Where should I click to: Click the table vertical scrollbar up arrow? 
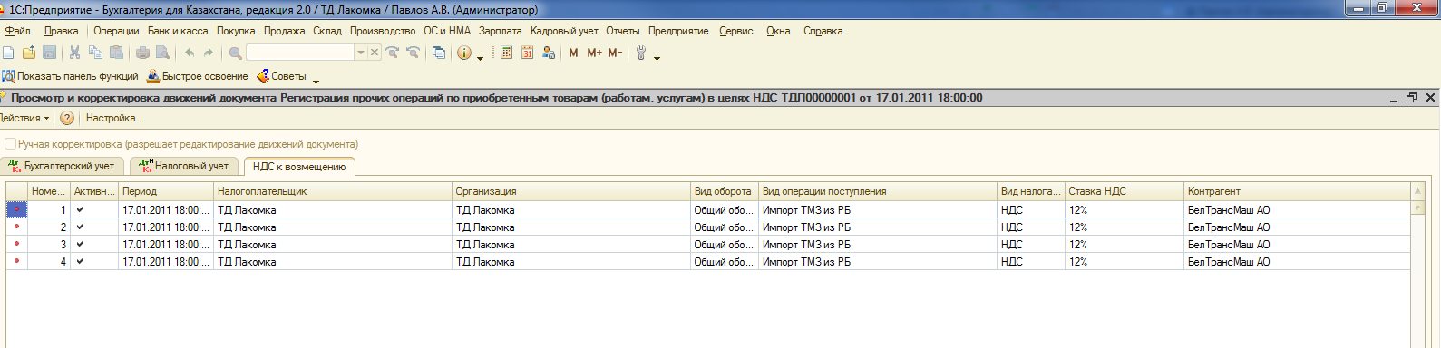(1417, 191)
